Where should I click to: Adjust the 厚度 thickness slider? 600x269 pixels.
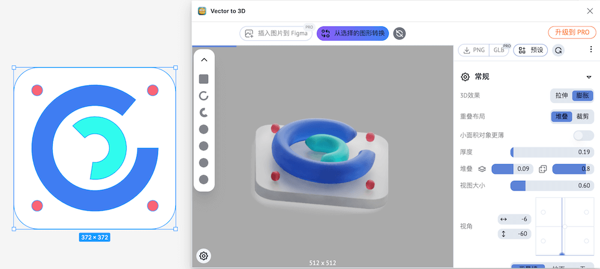click(552, 152)
